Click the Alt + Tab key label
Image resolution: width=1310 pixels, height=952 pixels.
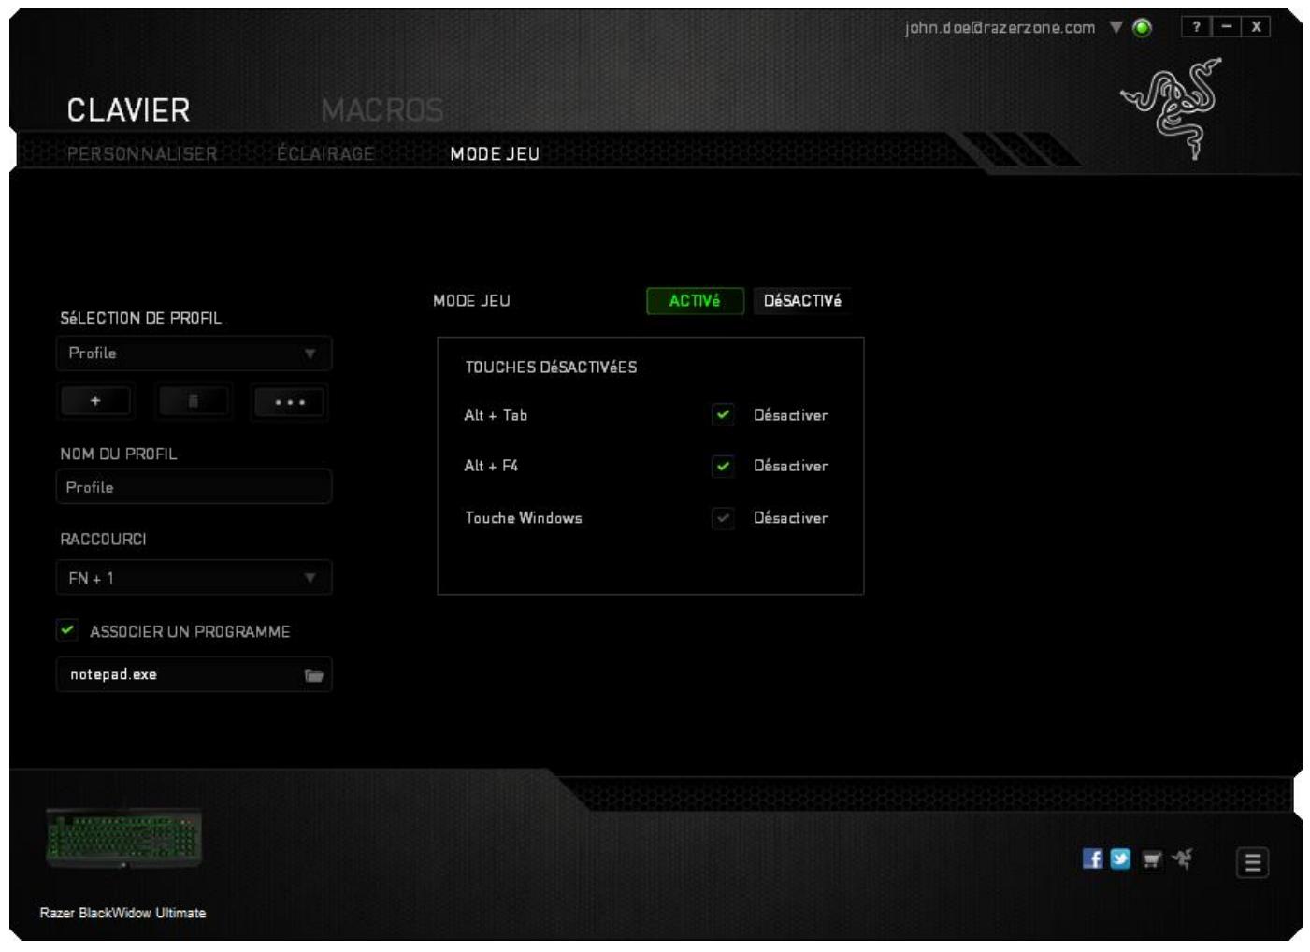pyautogui.click(x=496, y=415)
